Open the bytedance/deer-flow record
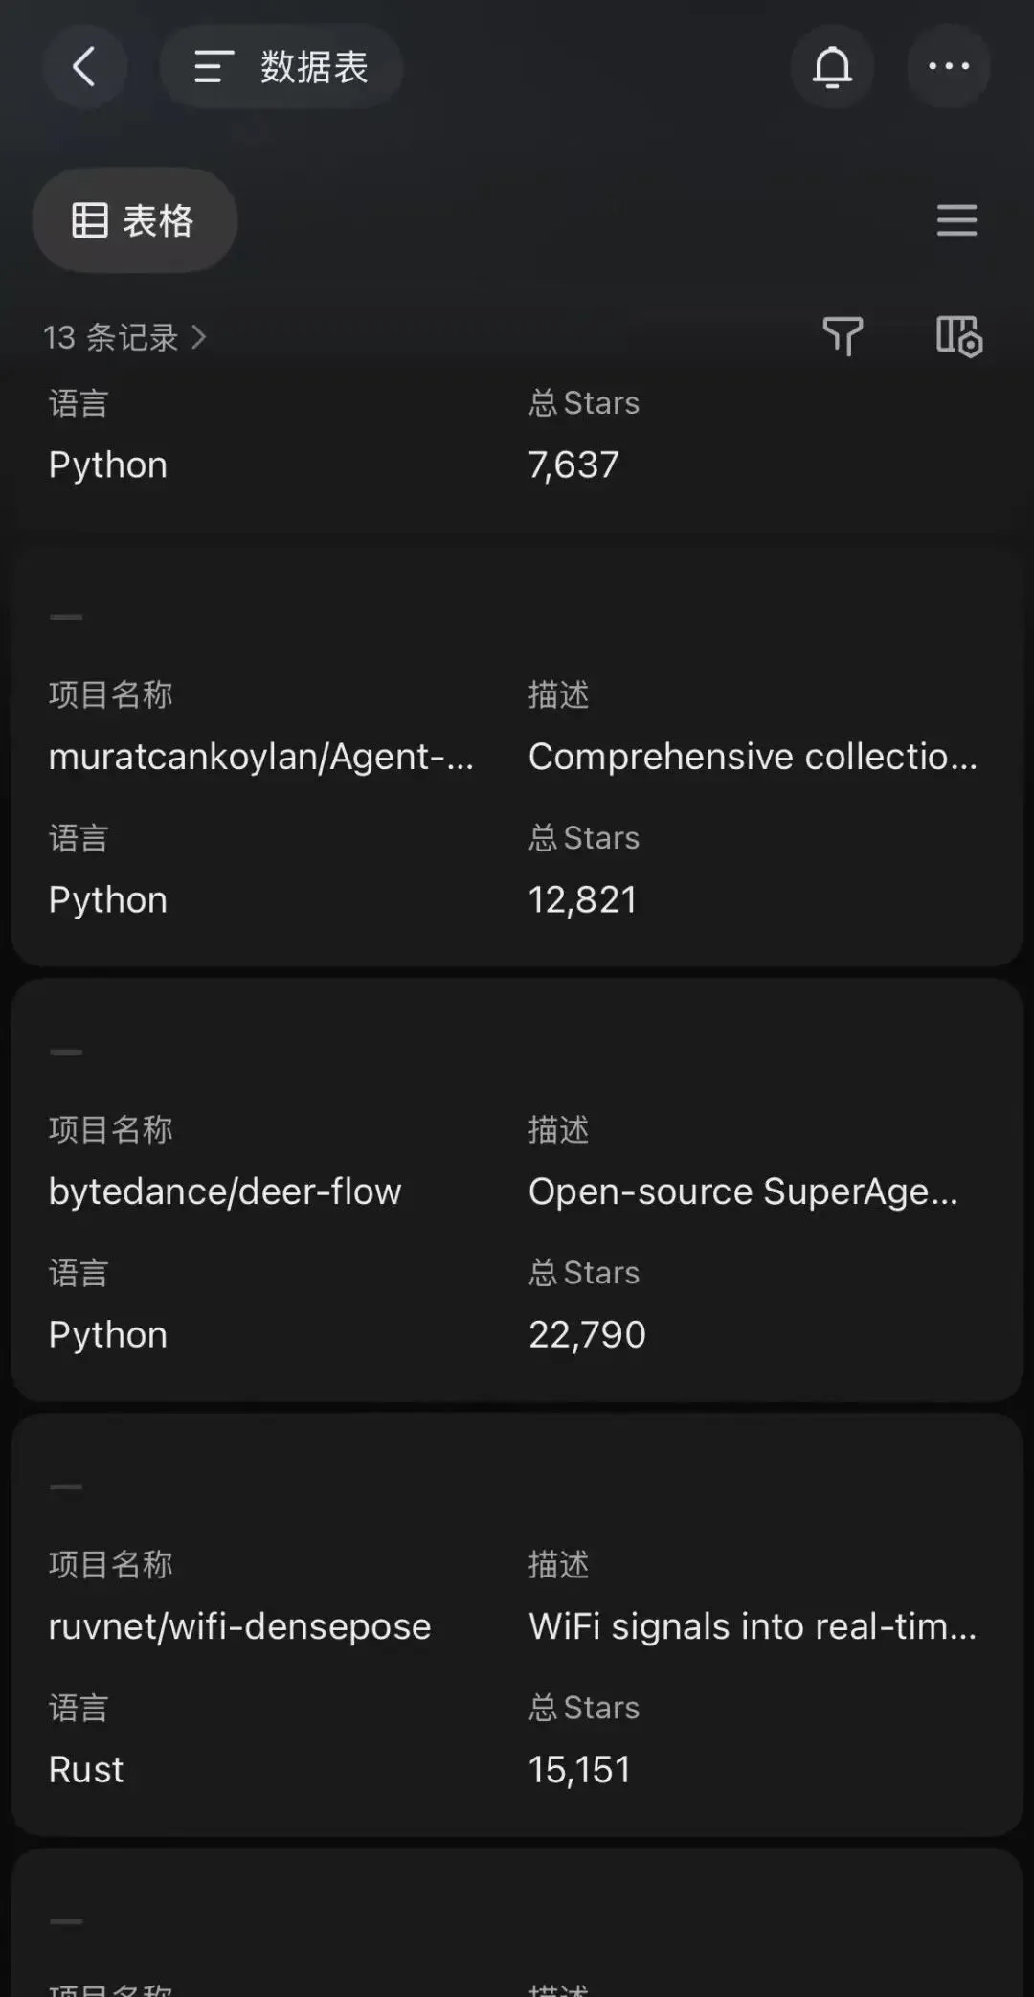The width and height of the screenshot is (1034, 1997). coord(225,1191)
